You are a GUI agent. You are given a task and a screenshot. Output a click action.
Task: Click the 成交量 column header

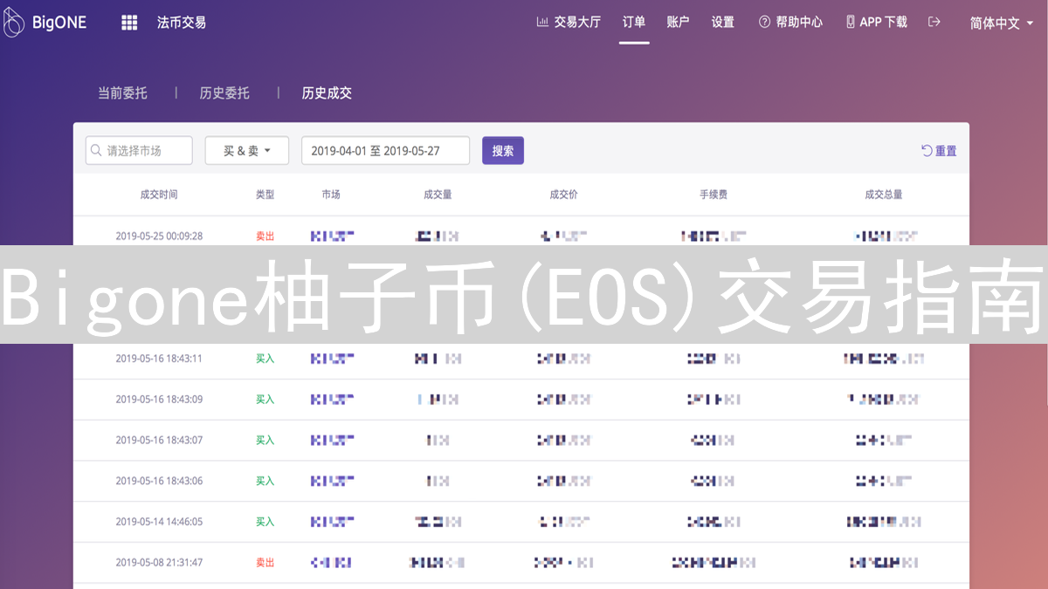[x=438, y=195]
